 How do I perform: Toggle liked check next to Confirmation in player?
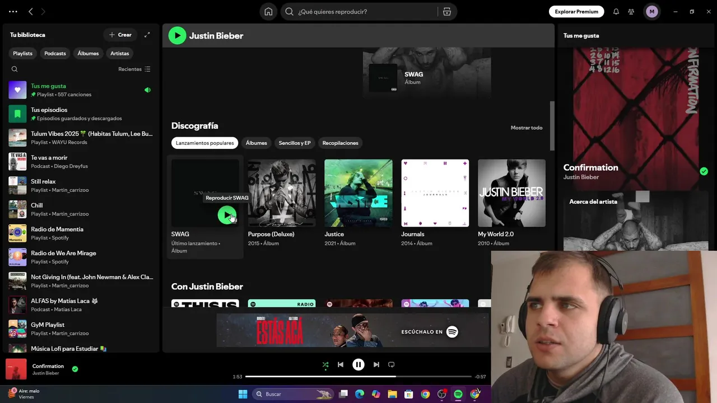click(x=75, y=369)
